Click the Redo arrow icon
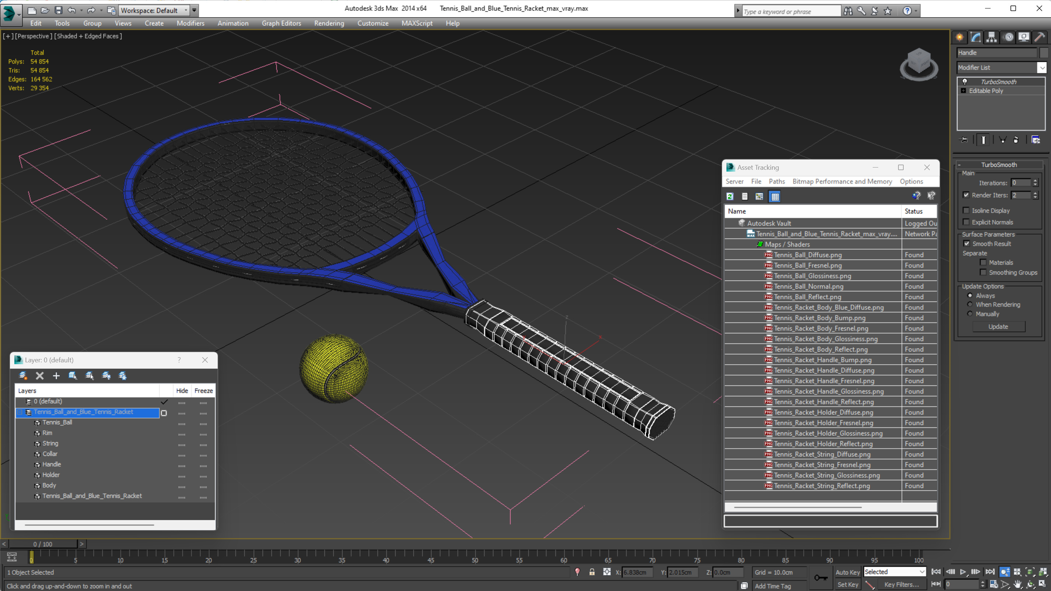 pos(91,10)
